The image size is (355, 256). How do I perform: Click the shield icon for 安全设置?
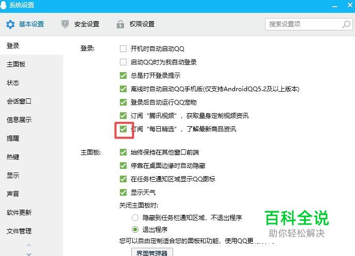pyautogui.click(x=65, y=24)
